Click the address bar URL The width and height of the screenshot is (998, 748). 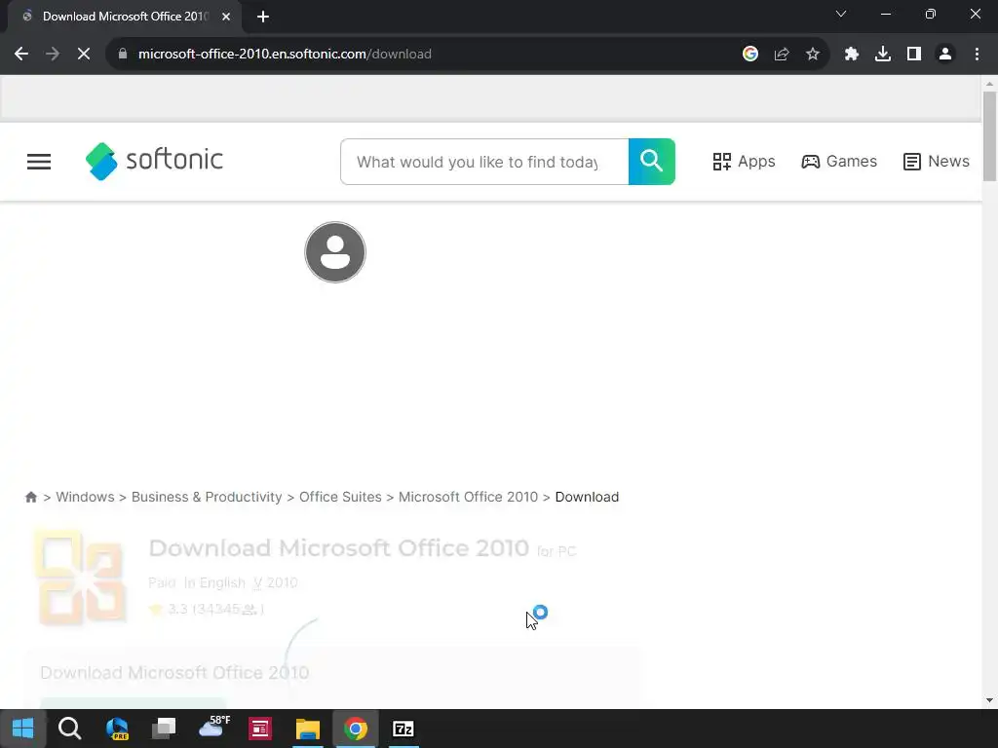tap(285, 55)
